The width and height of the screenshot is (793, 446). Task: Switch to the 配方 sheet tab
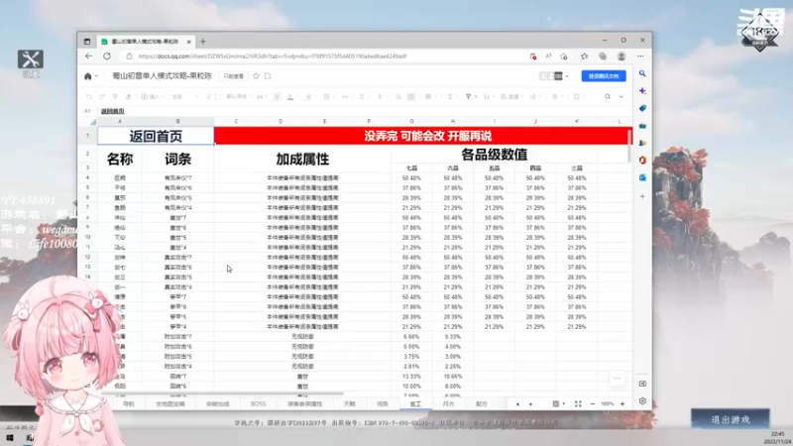(x=482, y=404)
